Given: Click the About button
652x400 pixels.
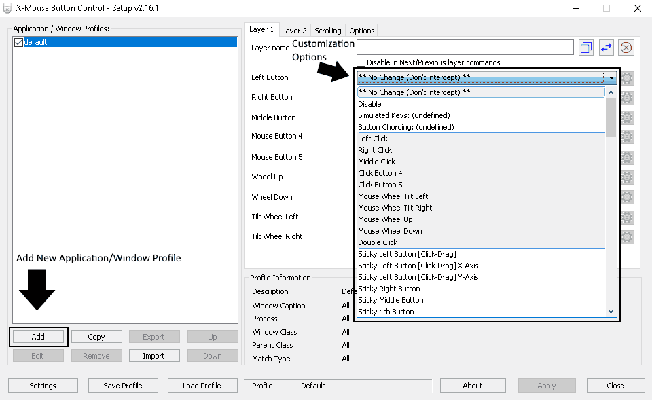Looking at the screenshot, I should point(473,386).
